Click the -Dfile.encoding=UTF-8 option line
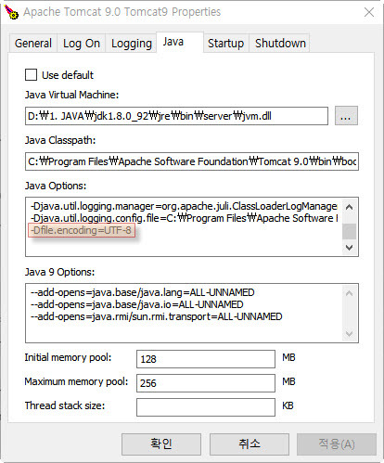This screenshot has height=463, width=384. (x=82, y=230)
